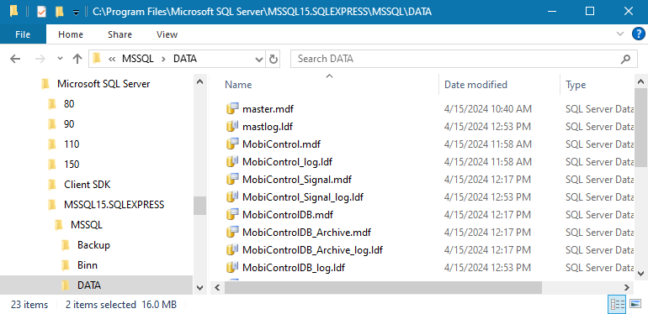Switch to details view layout icon
Image resolution: width=648 pixels, height=314 pixels.
618,305
